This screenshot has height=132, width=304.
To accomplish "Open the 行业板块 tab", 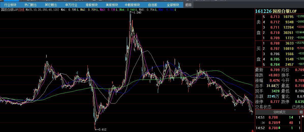I will point(10,5).
